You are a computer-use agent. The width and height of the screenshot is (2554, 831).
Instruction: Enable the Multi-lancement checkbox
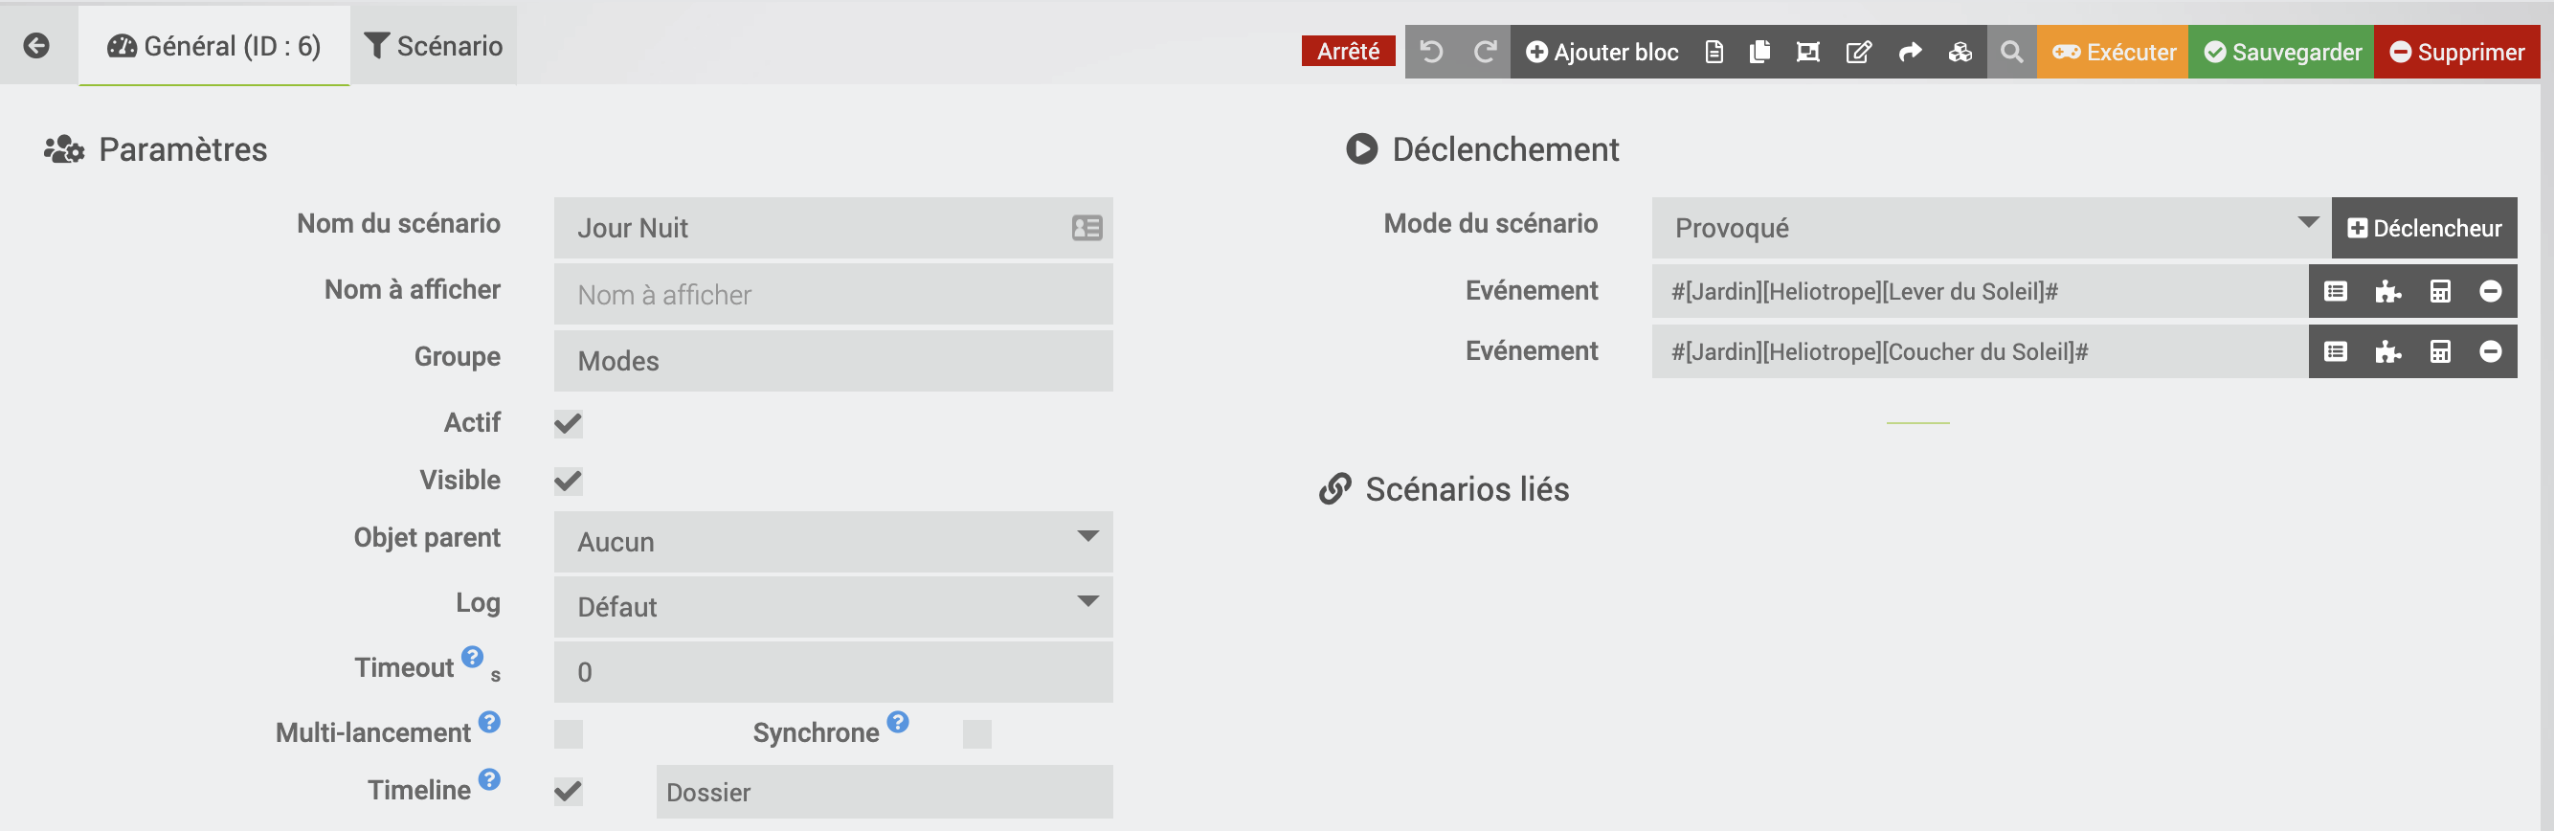568,733
